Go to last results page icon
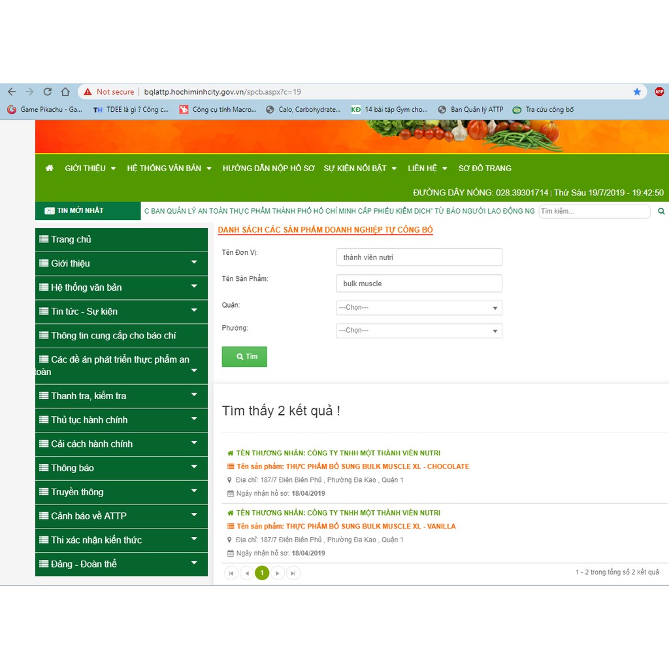 293,573
